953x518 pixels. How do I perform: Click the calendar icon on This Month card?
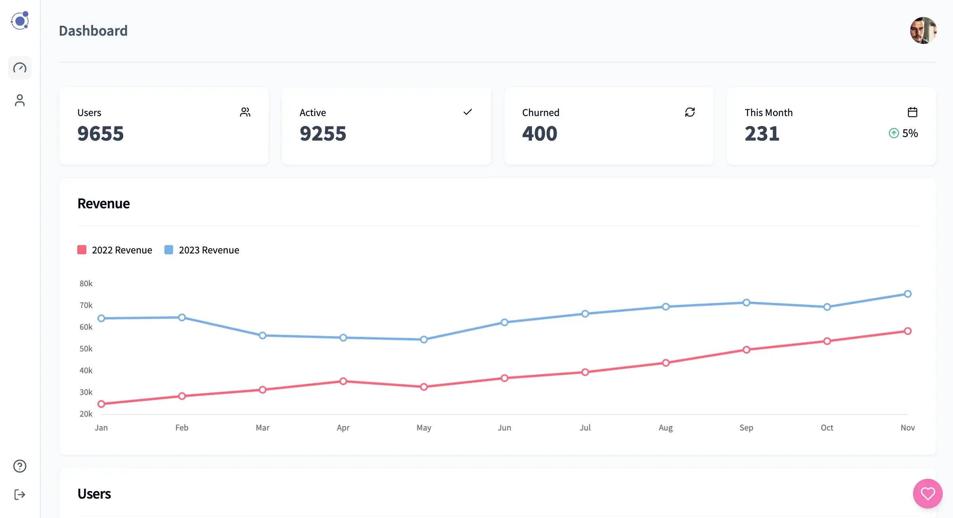point(913,112)
